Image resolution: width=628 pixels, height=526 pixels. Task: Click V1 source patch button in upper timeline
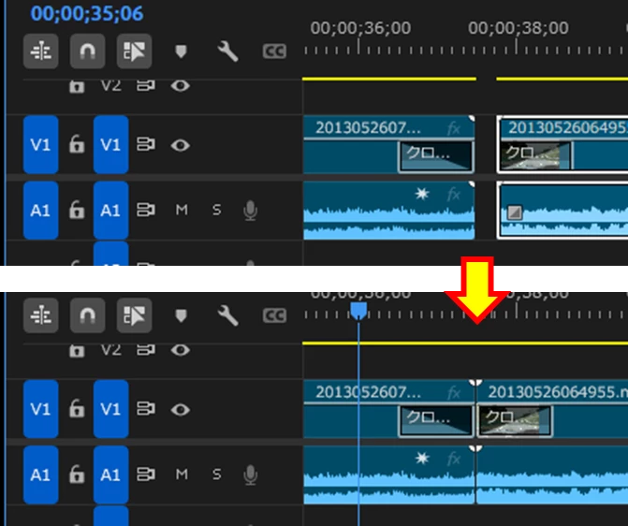(41, 145)
